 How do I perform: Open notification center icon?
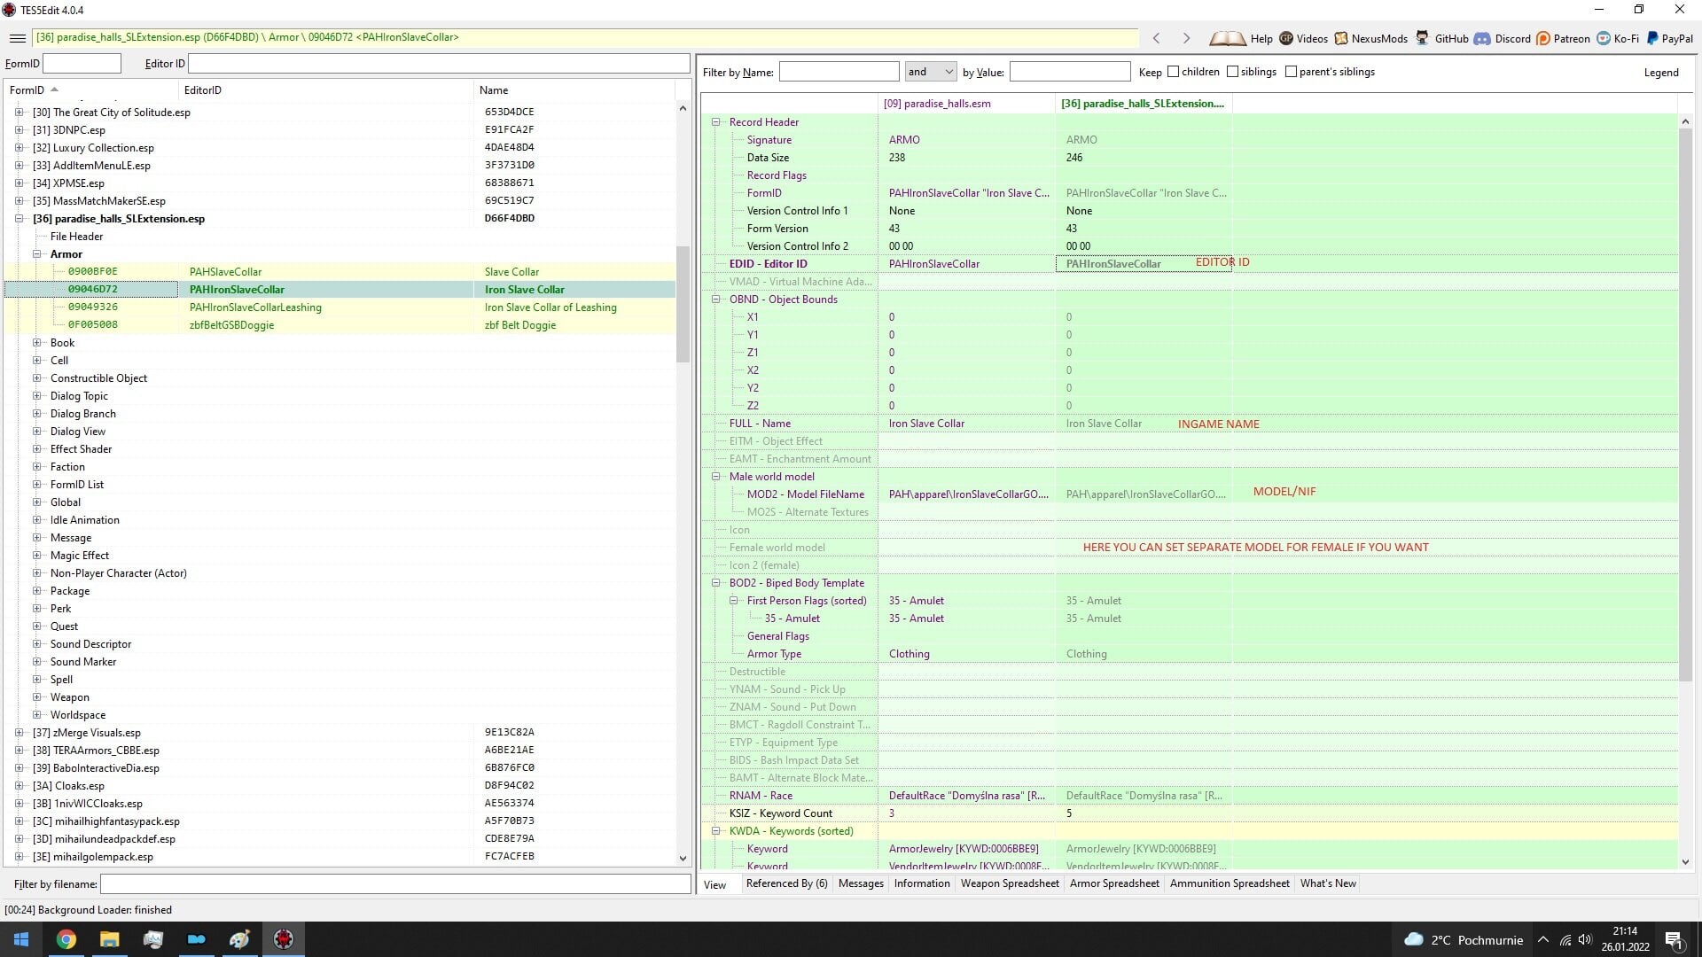pos(1674,939)
